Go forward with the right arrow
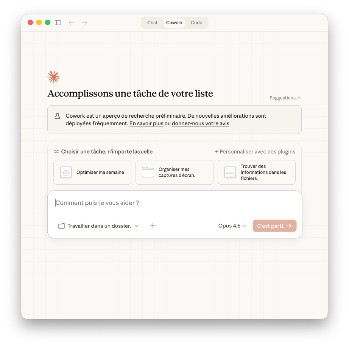 [84, 23]
